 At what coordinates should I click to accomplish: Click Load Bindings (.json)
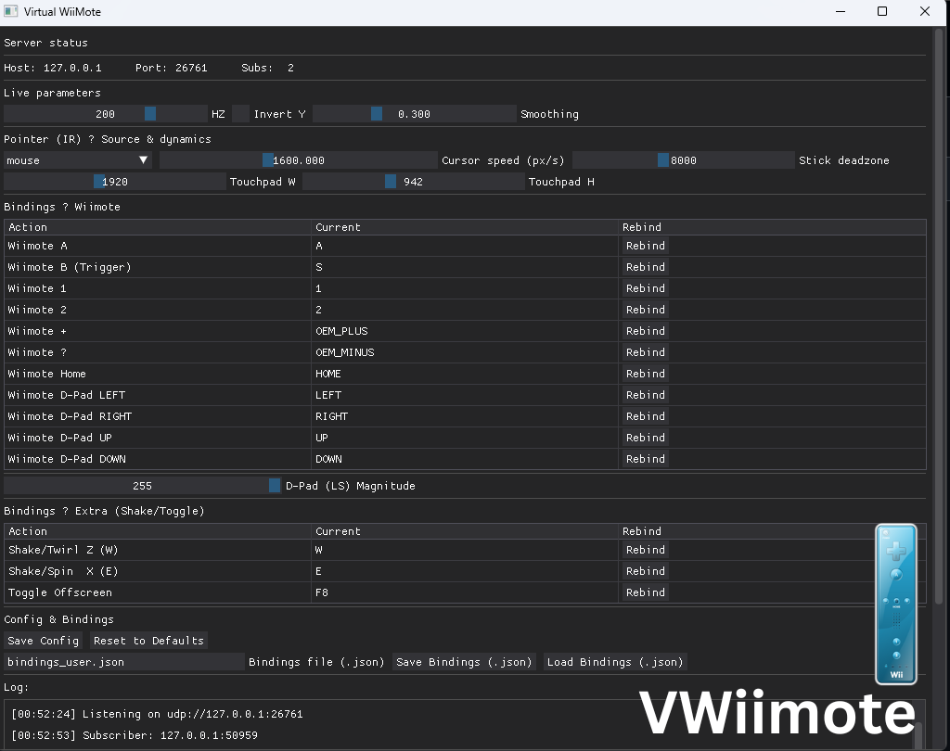(x=615, y=662)
